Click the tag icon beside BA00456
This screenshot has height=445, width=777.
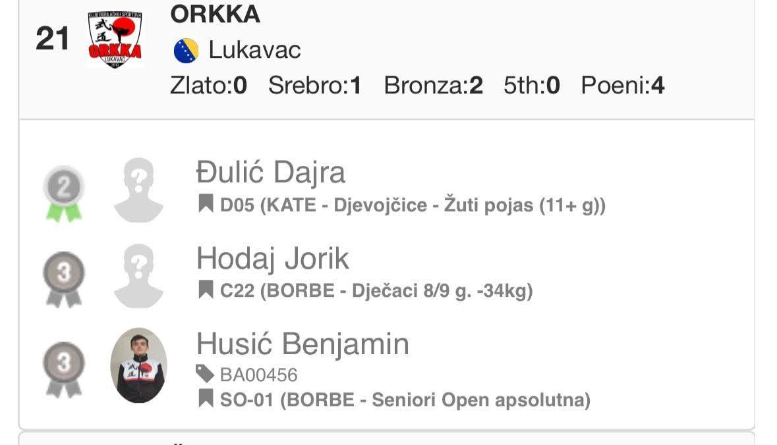click(206, 375)
